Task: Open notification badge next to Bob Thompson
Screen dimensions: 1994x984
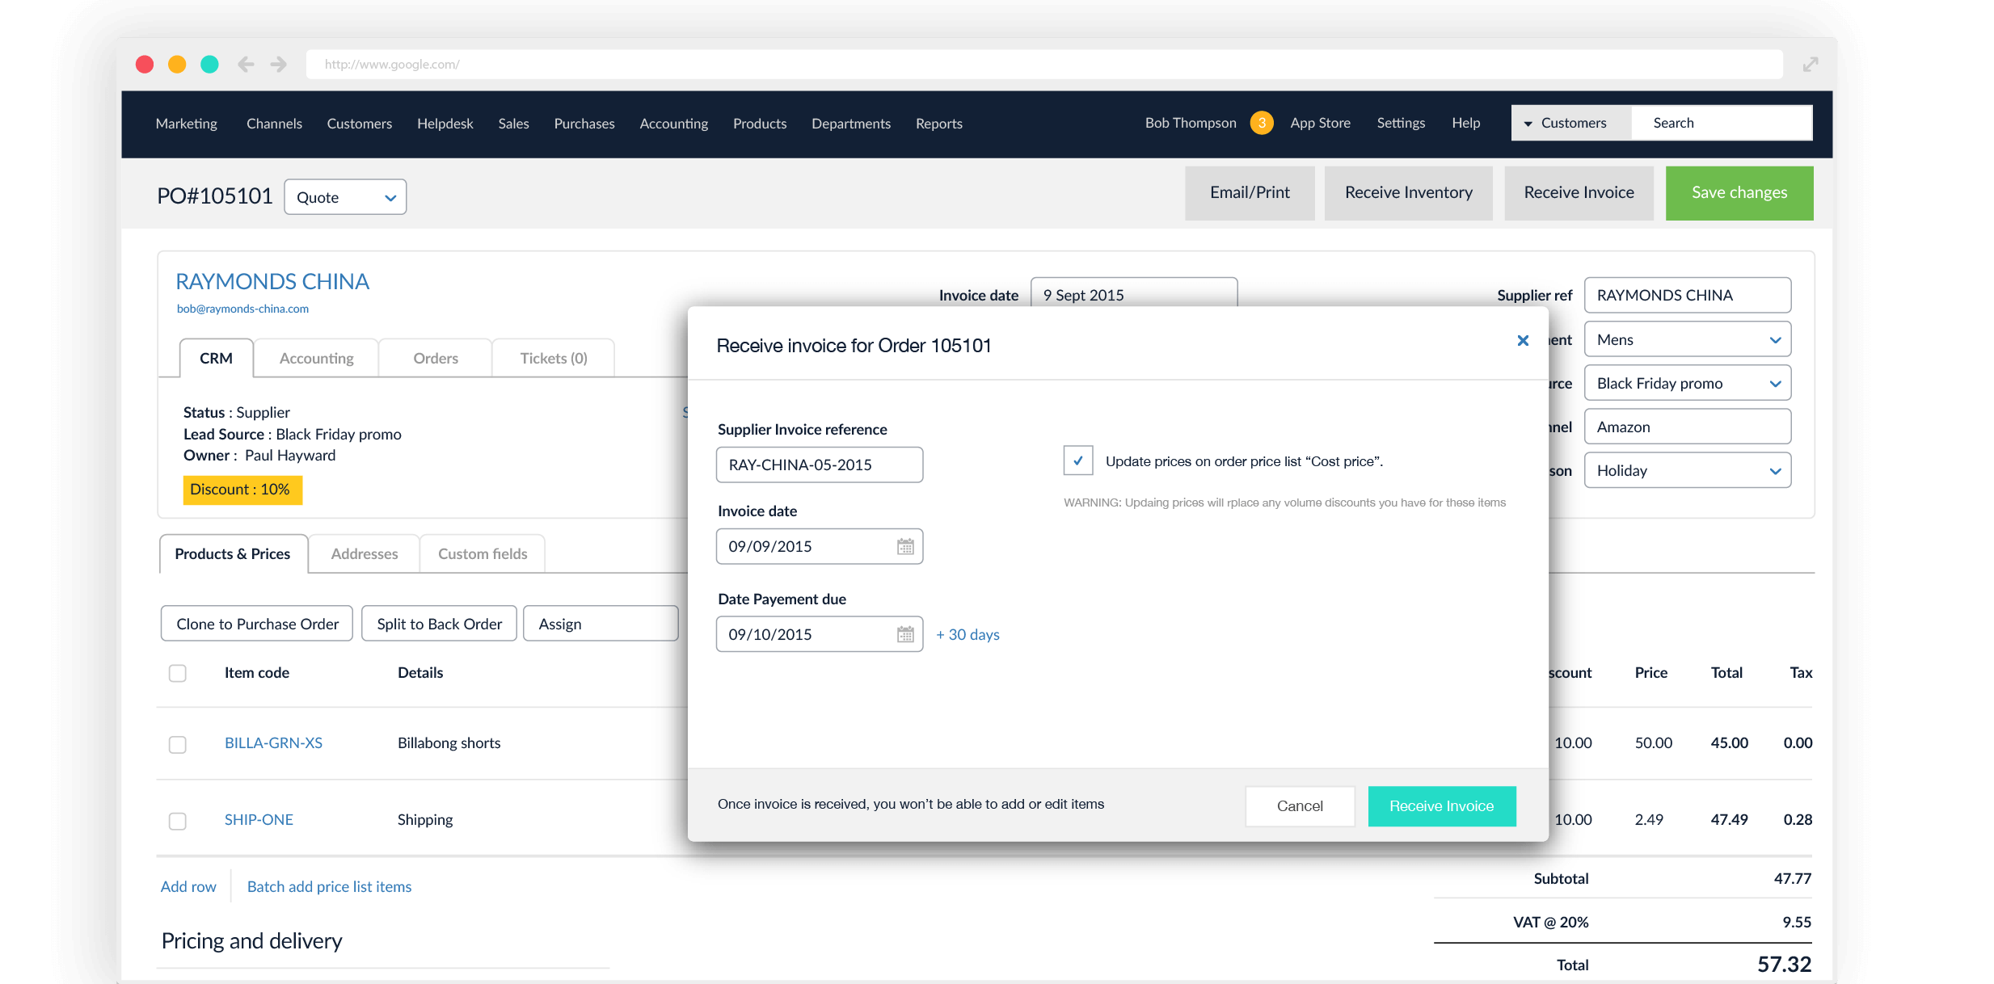Action: (x=1261, y=123)
